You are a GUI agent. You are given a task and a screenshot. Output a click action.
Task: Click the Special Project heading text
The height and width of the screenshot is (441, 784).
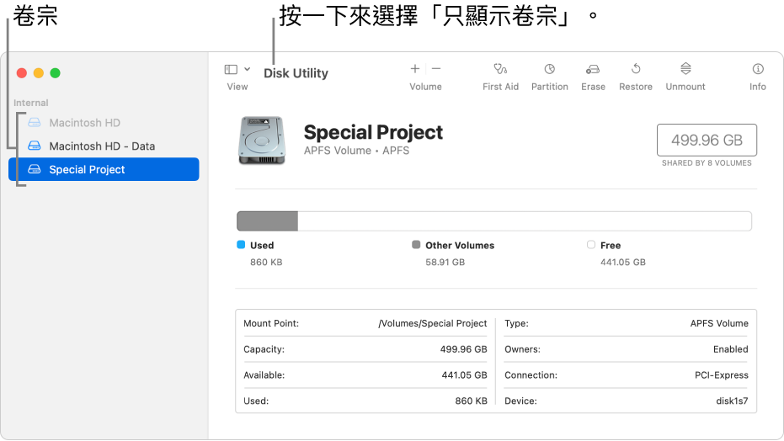373,132
